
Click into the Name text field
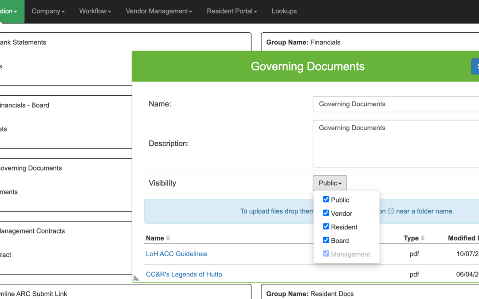(x=395, y=104)
